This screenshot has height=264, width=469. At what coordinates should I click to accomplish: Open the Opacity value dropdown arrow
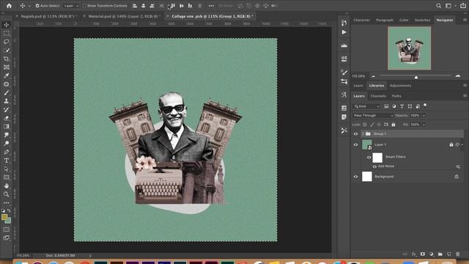tap(424, 116)
